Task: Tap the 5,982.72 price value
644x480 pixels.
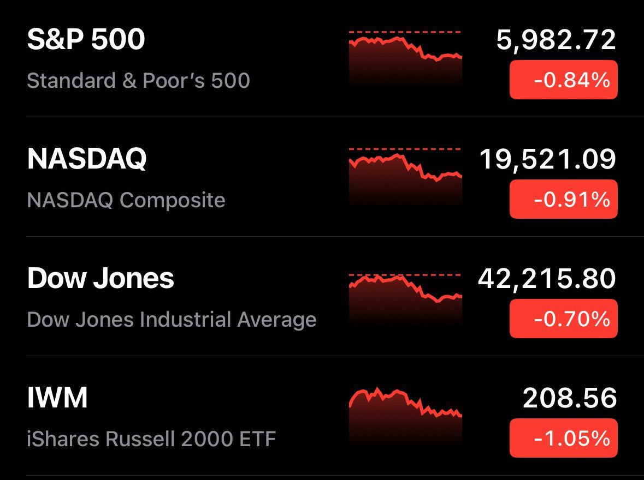Action: tap(556, 40)
